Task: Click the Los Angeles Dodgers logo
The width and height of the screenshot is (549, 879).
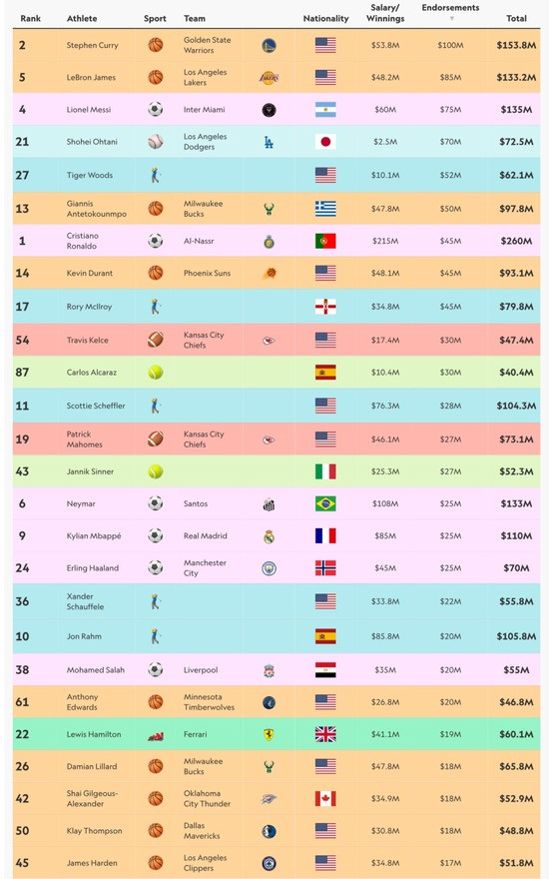Action: click(x=269, y=143)
